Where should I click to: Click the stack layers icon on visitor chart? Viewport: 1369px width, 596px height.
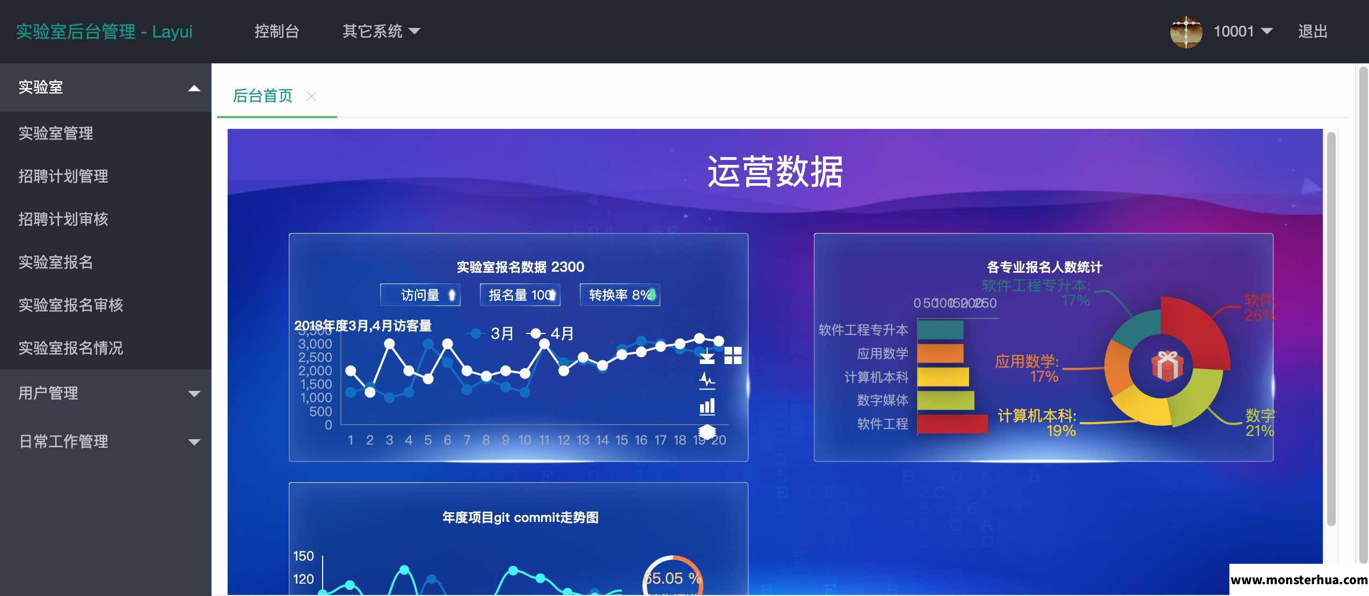tap(707, 431)
